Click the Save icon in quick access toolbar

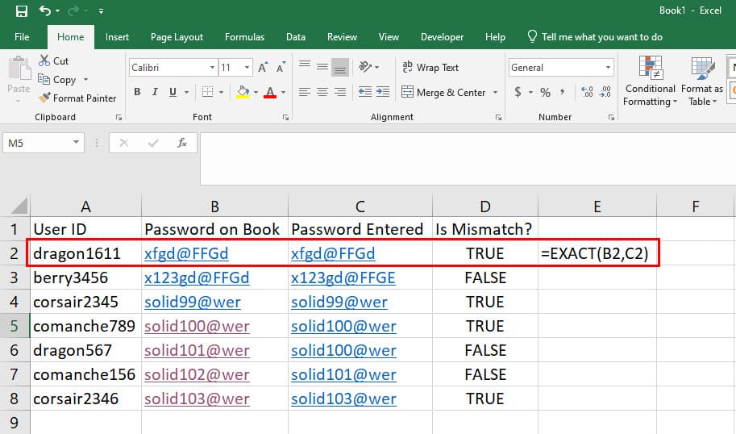(x=22, y=10)
